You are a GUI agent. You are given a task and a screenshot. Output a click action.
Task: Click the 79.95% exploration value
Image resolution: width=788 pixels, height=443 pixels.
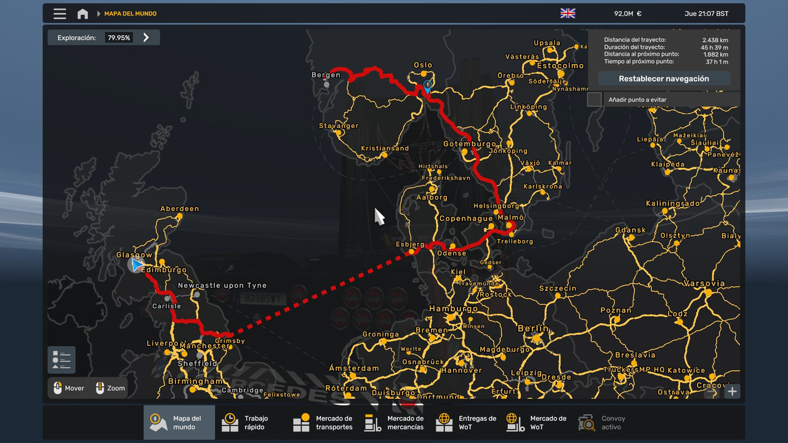coord(119,38)
